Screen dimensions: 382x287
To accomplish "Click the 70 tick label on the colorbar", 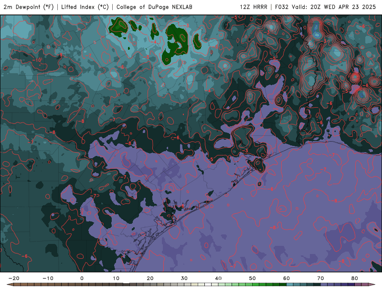I will pyautogui.click(x=320, y=278).
